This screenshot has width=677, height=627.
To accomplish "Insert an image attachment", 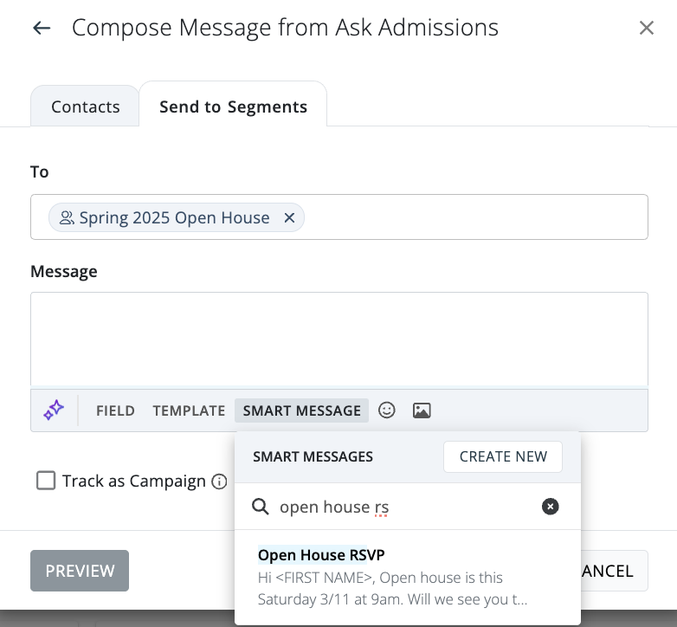I will [x=422, y=410].
